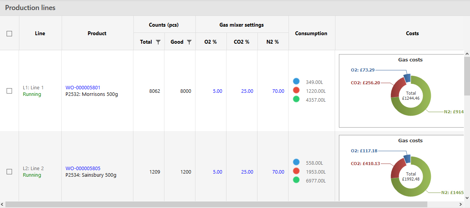
Task: Click the Line column header
Action: (x=40, y=34)
